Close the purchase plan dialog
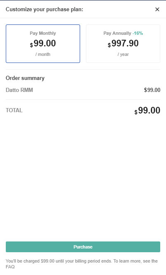166x275 pixels. (157, 9)
